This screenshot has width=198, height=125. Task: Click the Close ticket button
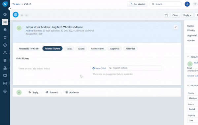tap(175, 15)
